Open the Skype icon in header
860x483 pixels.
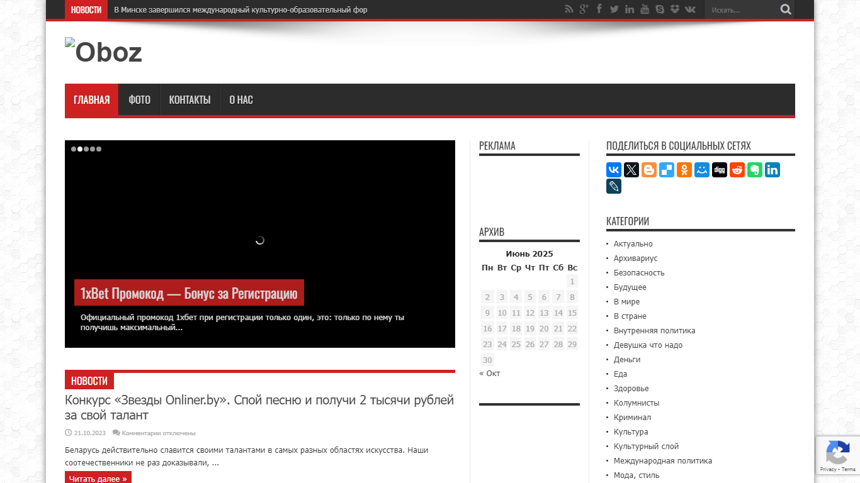660,9
